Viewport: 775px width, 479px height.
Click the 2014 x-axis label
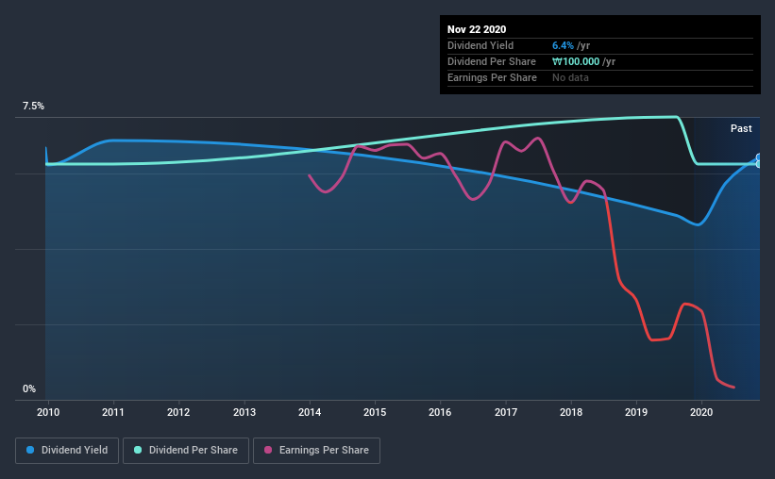(x=310, y=412)
